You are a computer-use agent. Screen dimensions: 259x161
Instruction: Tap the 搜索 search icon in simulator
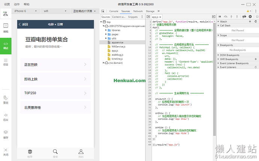click(x=55, y=151)
